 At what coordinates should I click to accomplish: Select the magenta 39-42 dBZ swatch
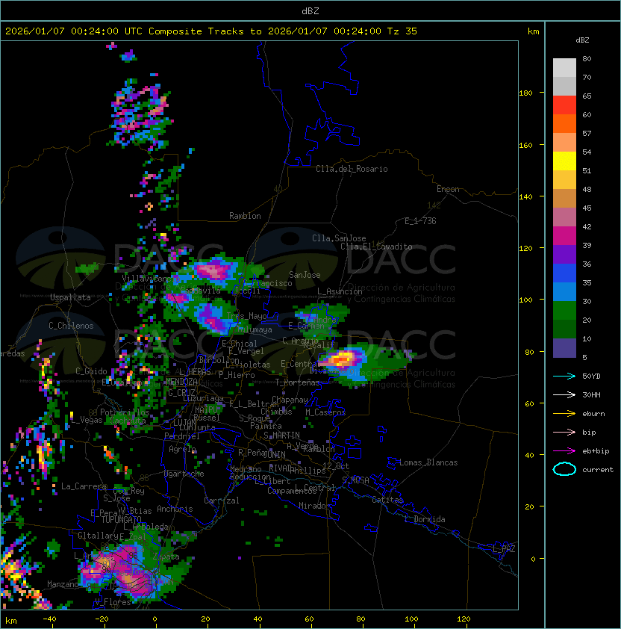tap(564, 236)
